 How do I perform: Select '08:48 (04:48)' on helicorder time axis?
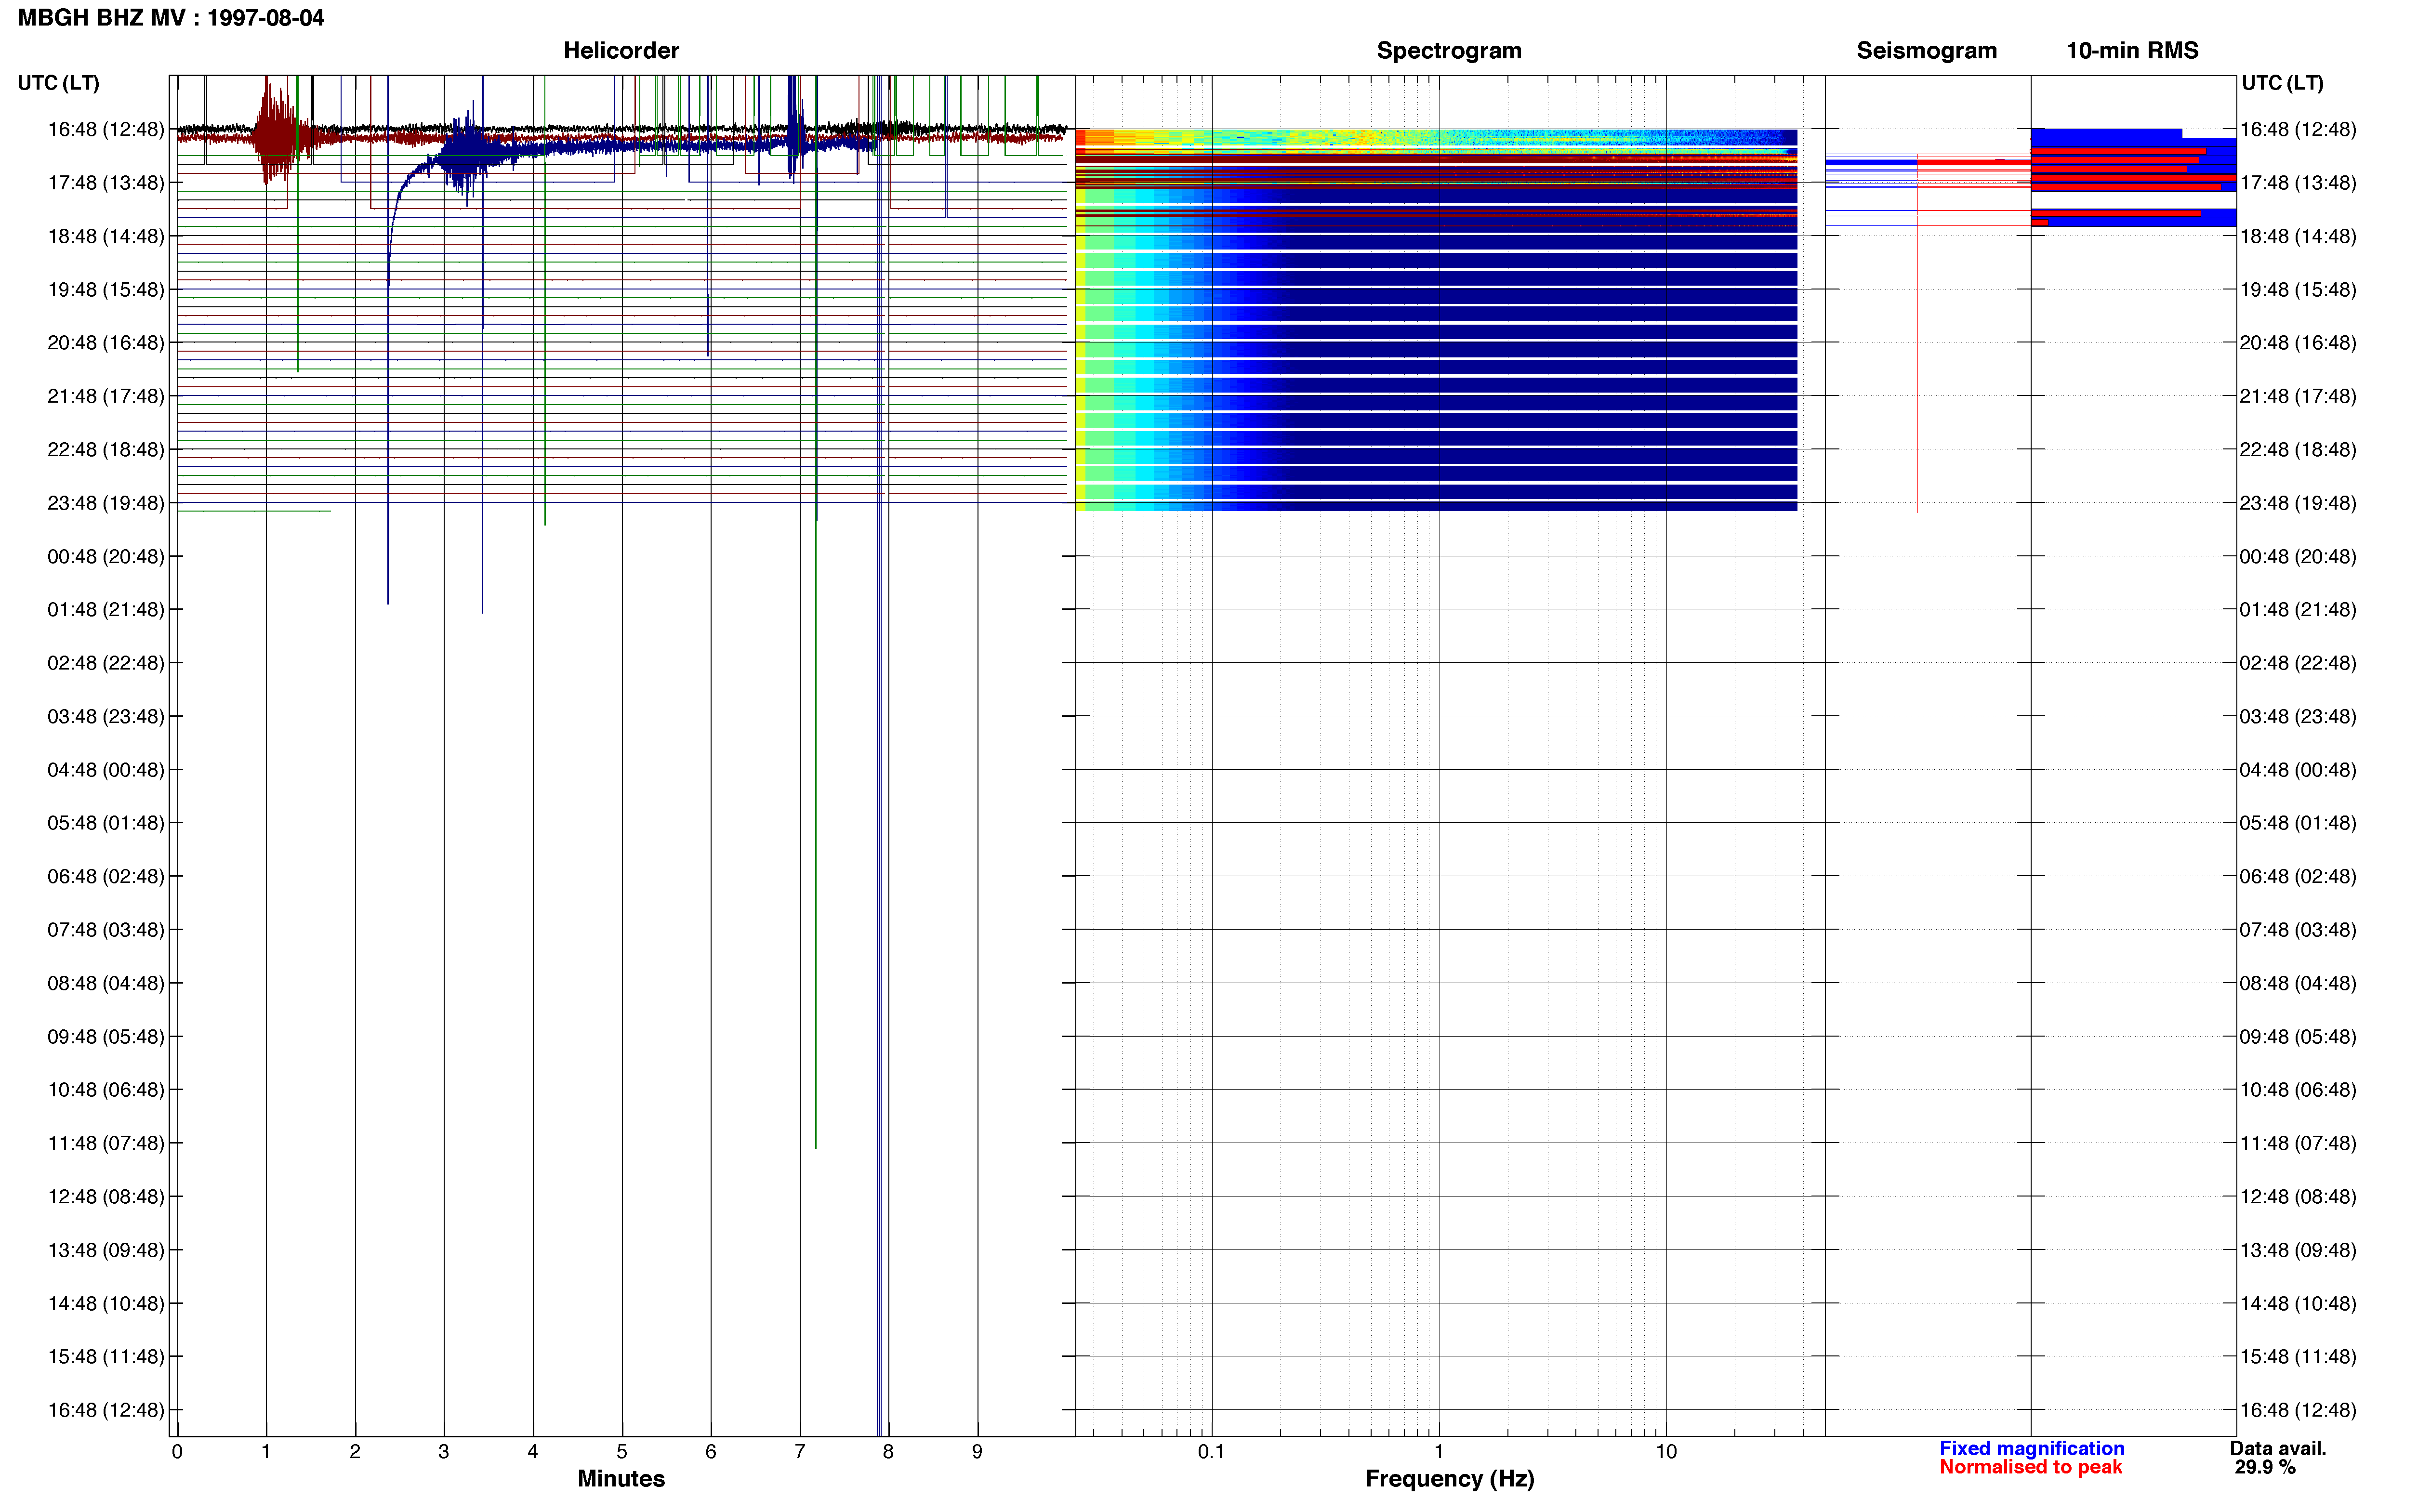[x=106, y=983]
